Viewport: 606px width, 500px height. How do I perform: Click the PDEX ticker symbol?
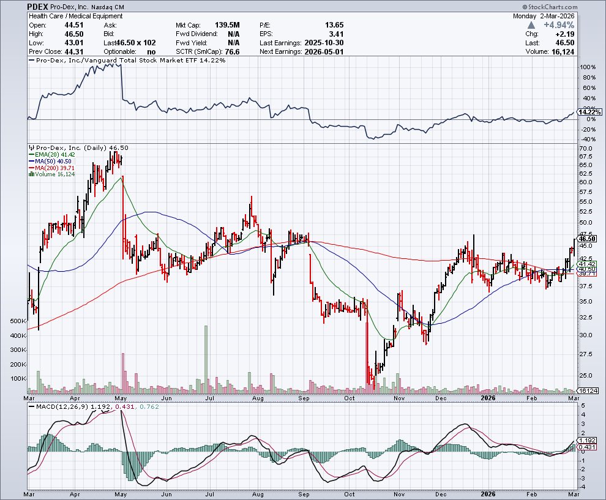[x=38, y=7]
